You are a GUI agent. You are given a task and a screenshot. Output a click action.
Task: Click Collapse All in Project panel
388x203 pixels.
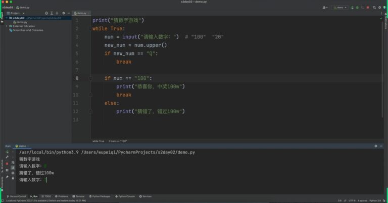click(57, 13)
